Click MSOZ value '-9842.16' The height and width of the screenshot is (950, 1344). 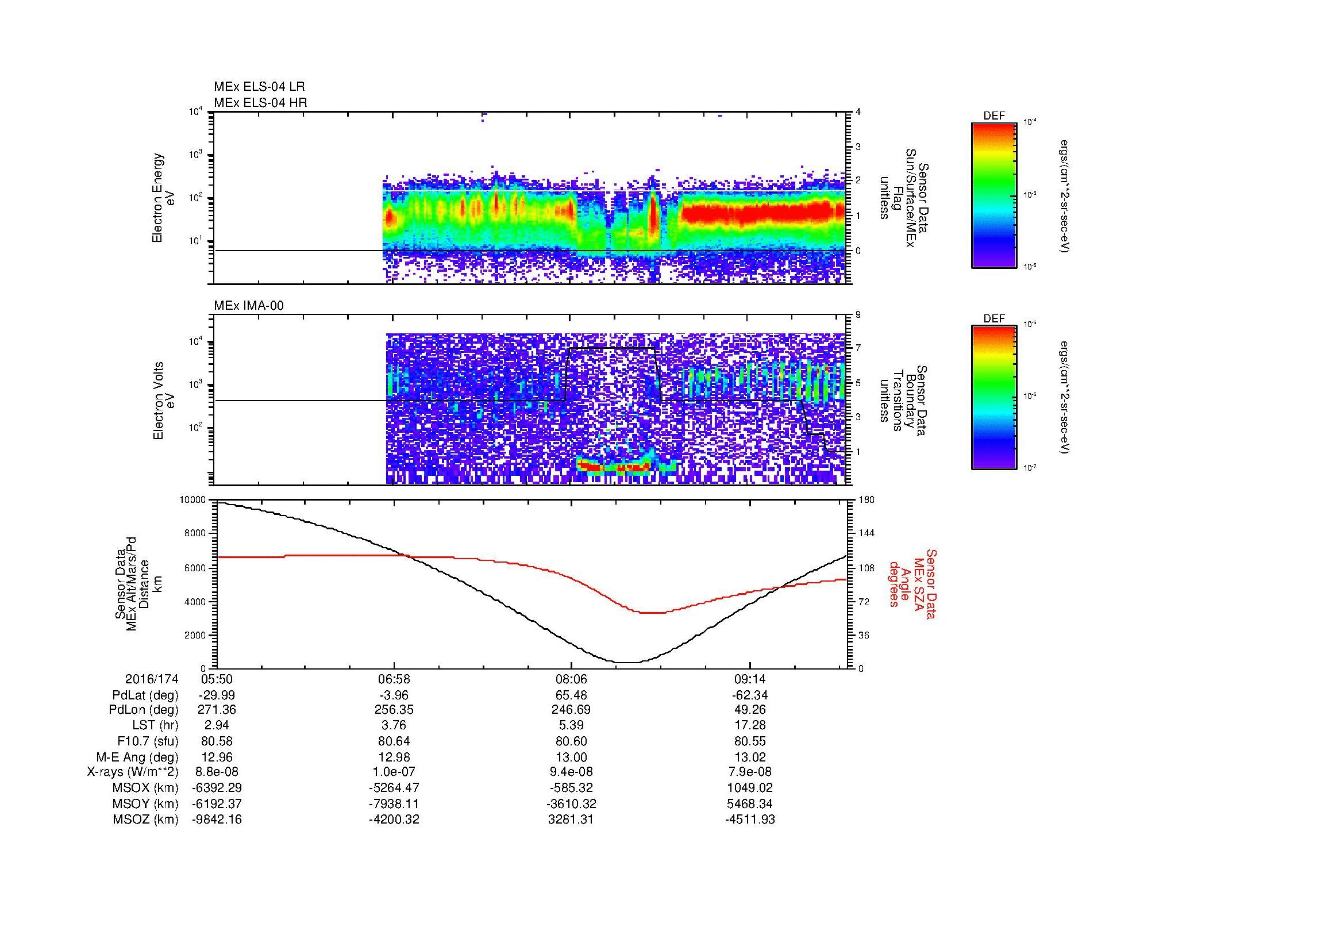click(217, 820)
